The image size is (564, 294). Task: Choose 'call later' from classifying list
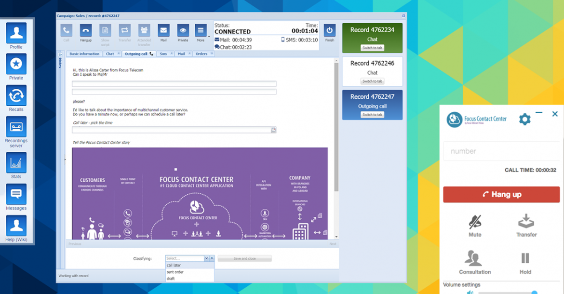(189, 265)
